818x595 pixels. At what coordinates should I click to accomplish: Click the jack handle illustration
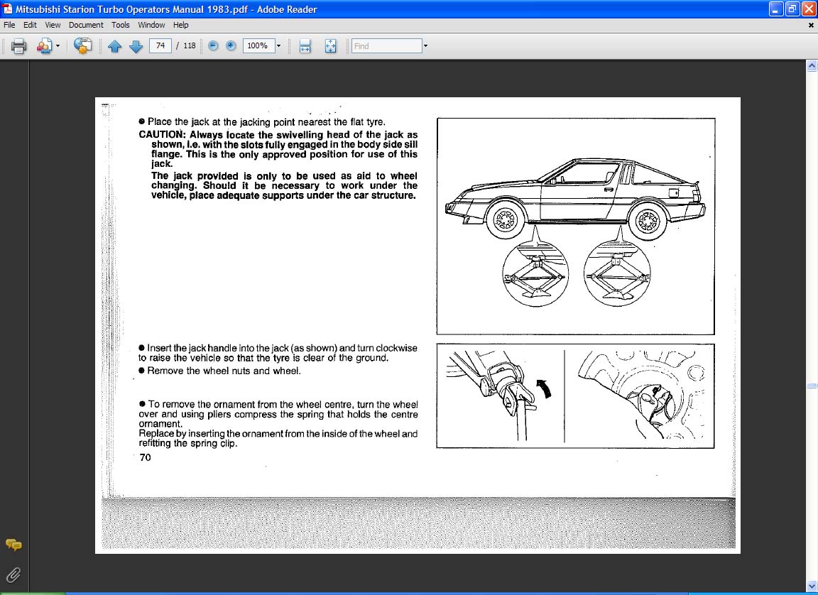click(x=500, y=395)
